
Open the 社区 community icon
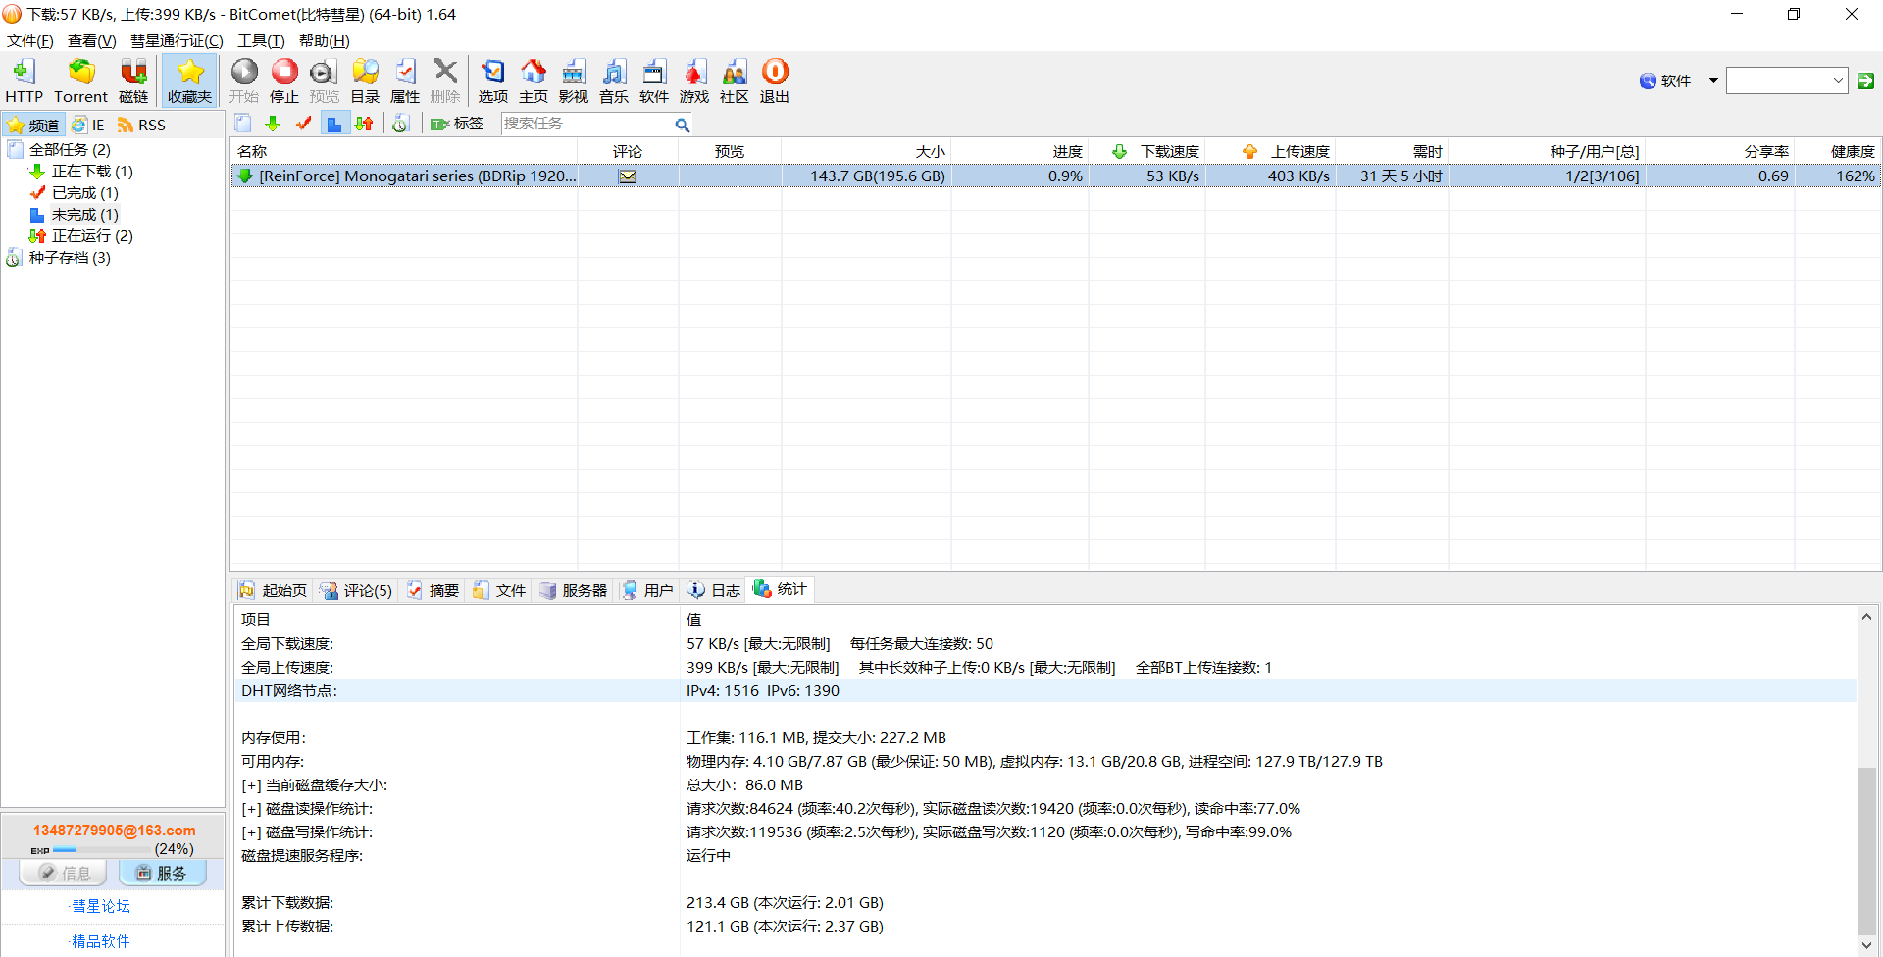pyautogui.click(x=735, y=80)
